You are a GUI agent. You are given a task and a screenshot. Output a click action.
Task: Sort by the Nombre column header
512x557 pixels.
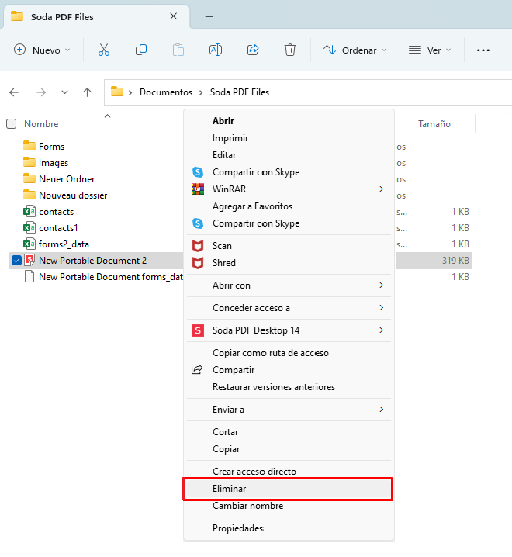point(41,124)
